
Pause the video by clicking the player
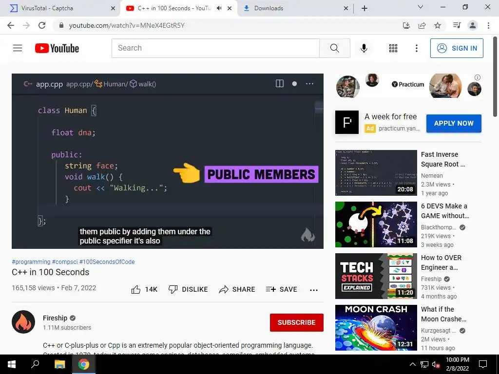[168, 161]
